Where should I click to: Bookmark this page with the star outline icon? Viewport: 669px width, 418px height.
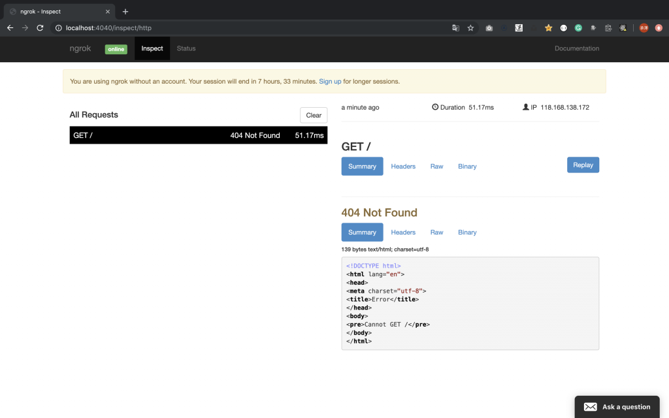pyautogui.click(x=470, y=27)
